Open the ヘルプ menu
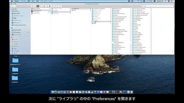This screenshot has height=103, width=184. pyautogui.click(x=51, y=1)
